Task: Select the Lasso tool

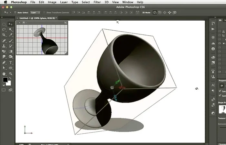Action: pos(4,30)
